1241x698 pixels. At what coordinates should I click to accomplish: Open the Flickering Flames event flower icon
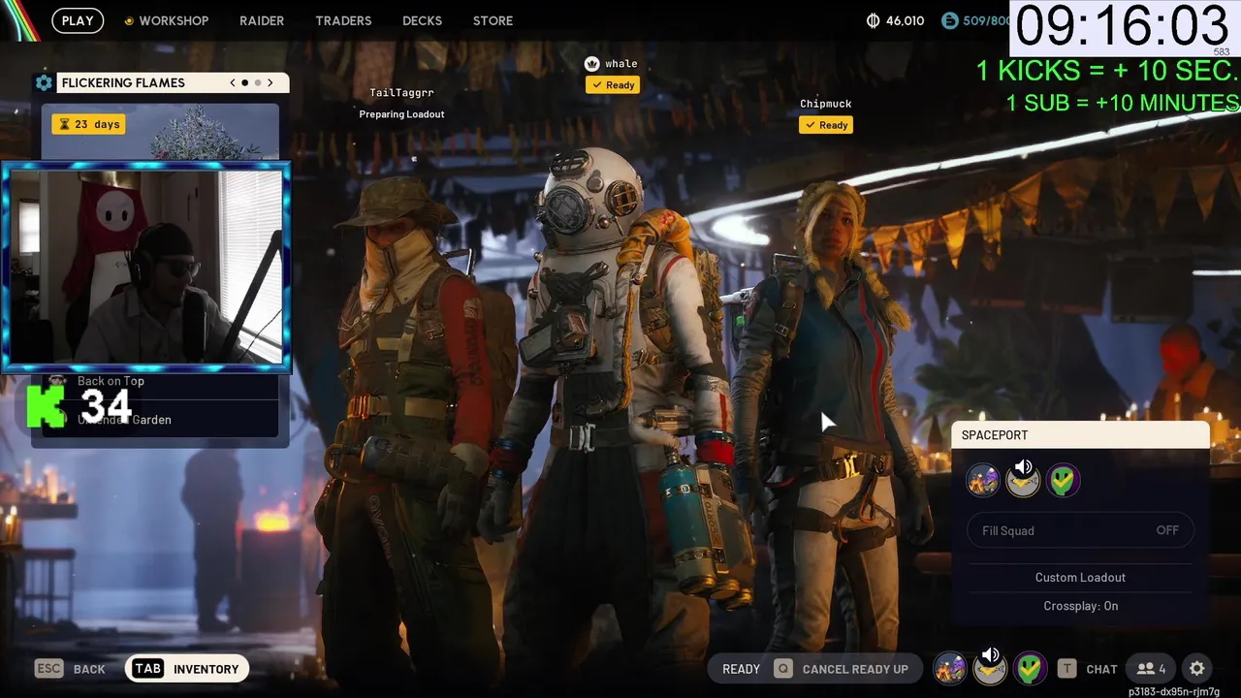click(x=44, y=82)
